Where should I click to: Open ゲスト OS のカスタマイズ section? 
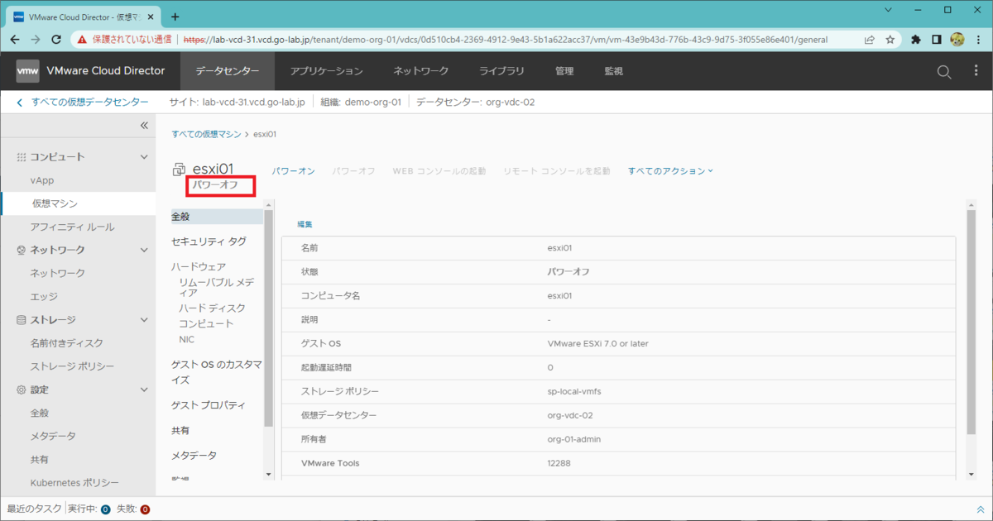pos(216,372)
